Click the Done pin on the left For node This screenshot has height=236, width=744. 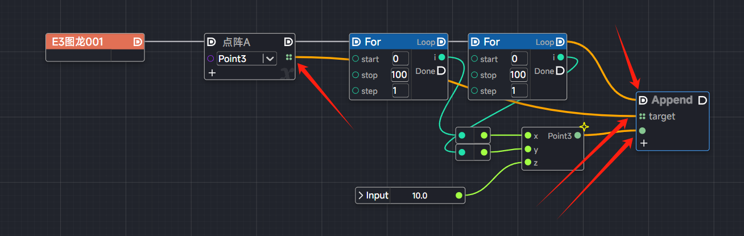(x=441, y=71)
